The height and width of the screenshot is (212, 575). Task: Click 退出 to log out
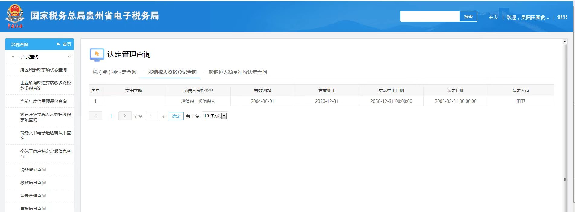(x=562, y=17)
